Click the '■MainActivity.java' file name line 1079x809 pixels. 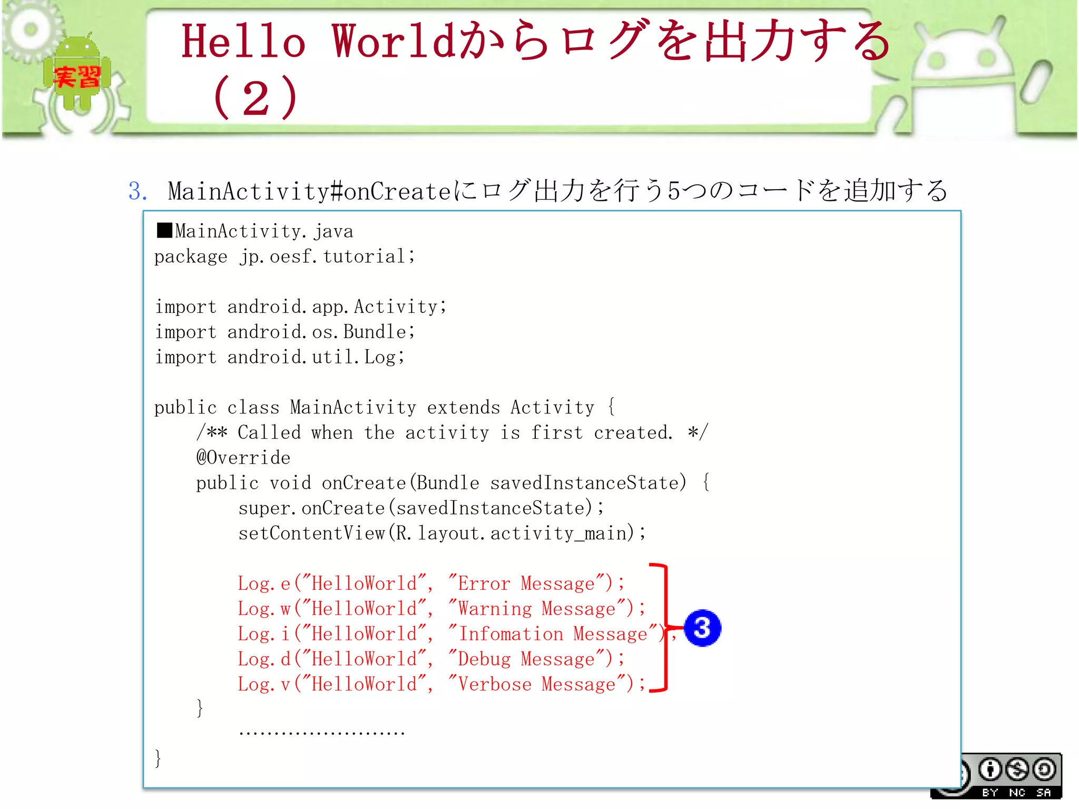(x=255, y=231)
